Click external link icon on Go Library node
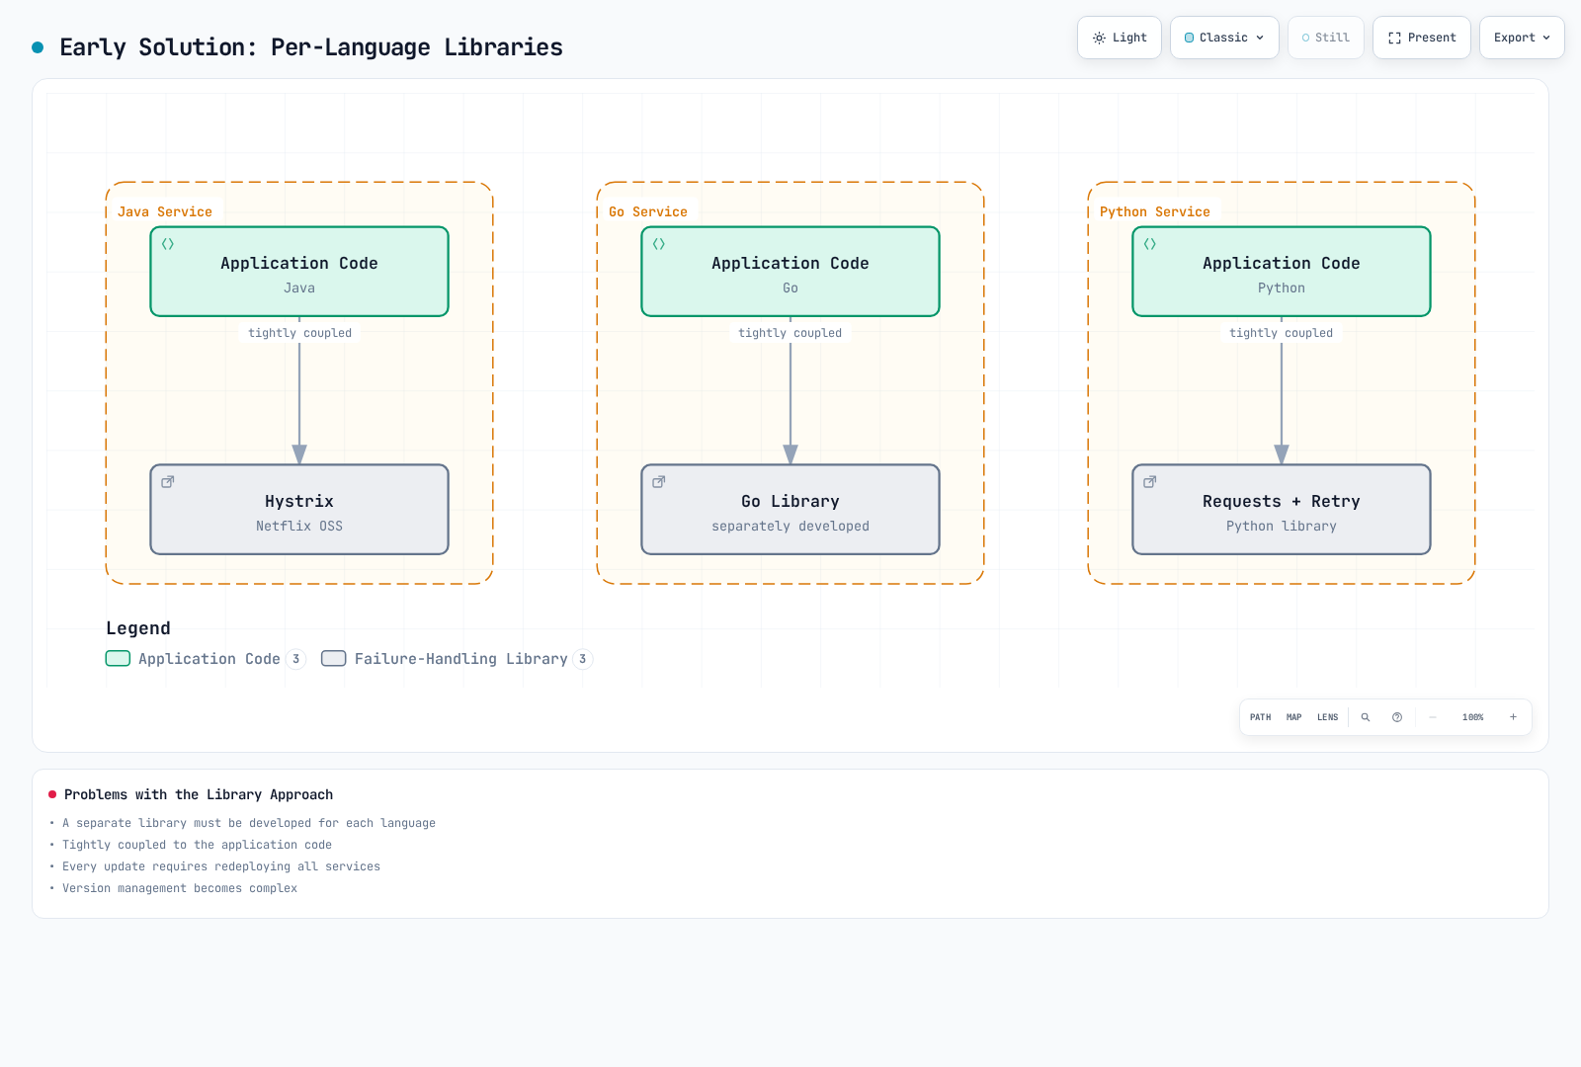1581x1067 pixels. click(659, 482)
